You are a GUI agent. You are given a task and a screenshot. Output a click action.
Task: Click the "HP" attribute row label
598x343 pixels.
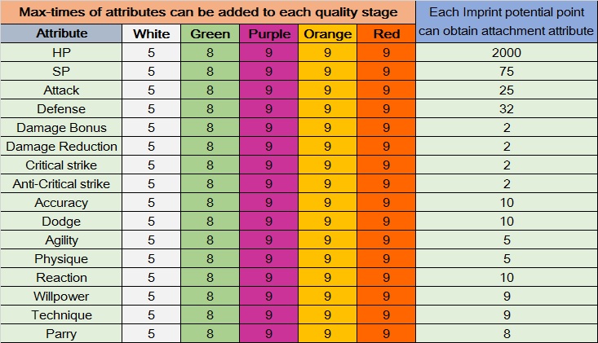click(x=61, y=53)
